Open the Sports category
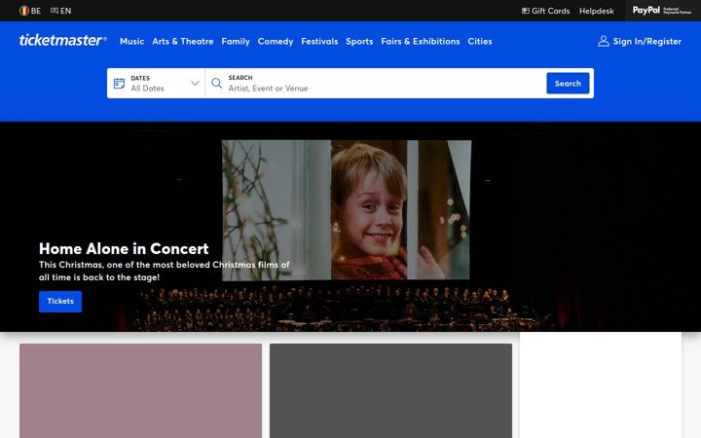701x438 pixels. click(359, 41)
